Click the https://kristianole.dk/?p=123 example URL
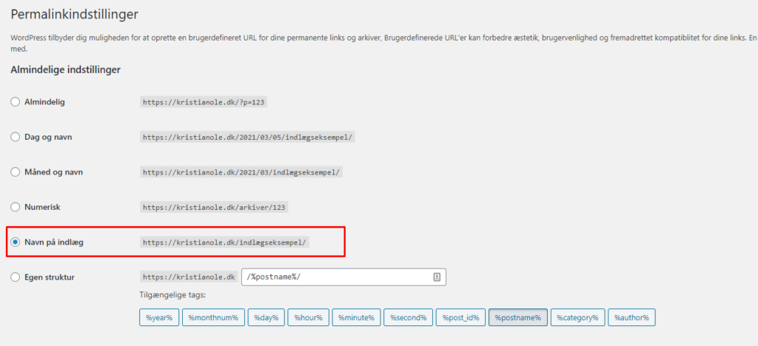 coord(204,102)
